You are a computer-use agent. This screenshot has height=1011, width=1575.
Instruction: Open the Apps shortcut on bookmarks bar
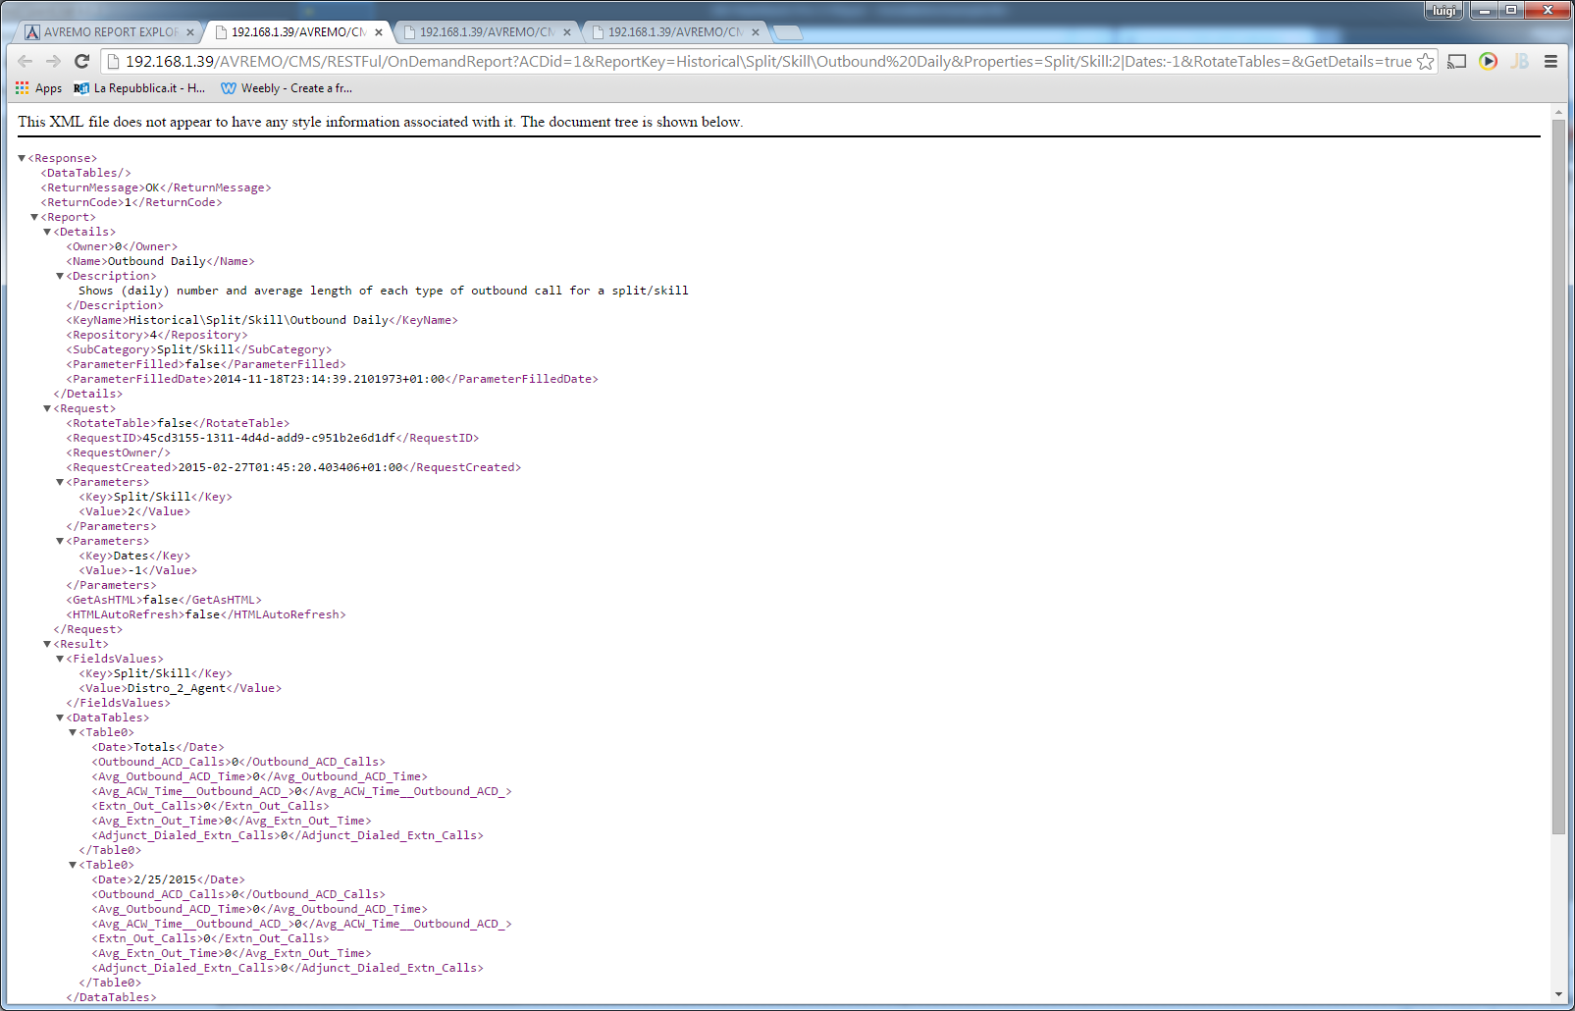point(39,88)
